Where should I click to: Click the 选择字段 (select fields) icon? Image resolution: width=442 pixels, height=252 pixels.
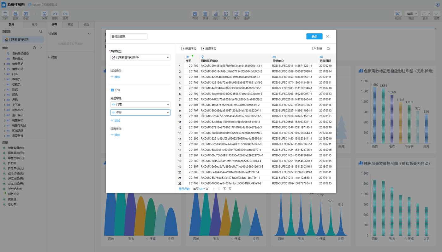(203, 49)
